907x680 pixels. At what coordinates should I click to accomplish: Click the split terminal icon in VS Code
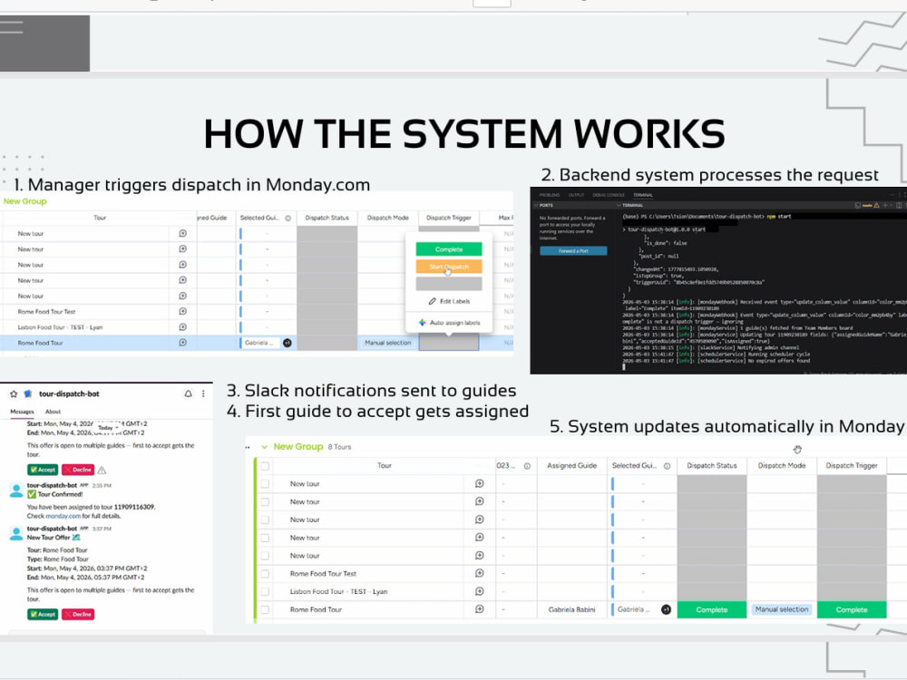tap(898, 205)
